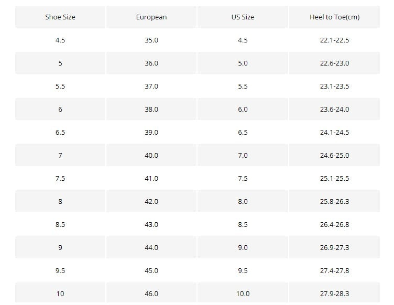Viewport: 394px width, 305px height.
Task: Select heel to toe 27.4-27.8 cell
Action: point(334,271)
